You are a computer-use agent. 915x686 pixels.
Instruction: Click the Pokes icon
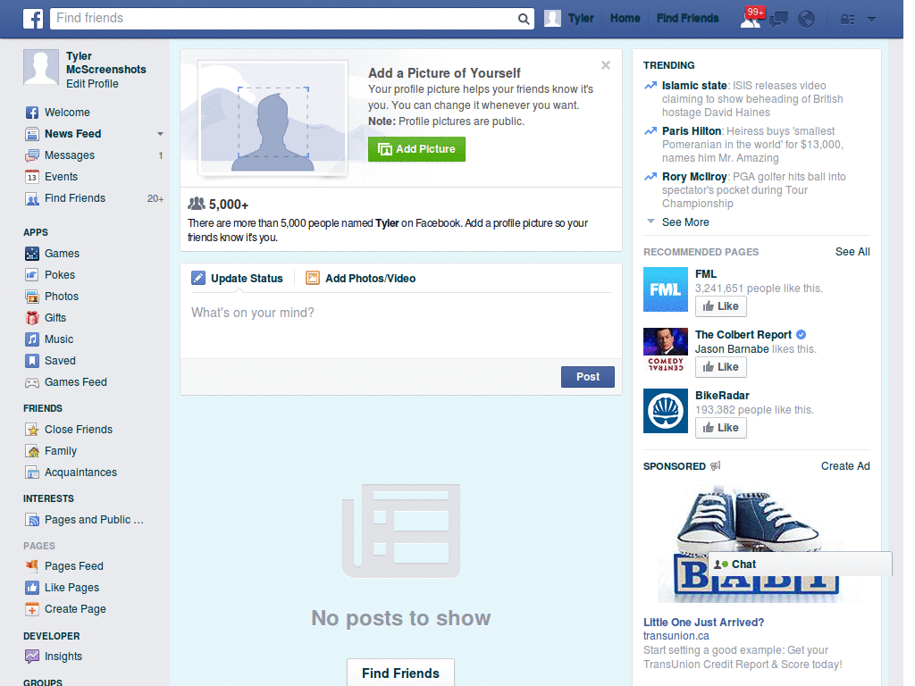32,275
